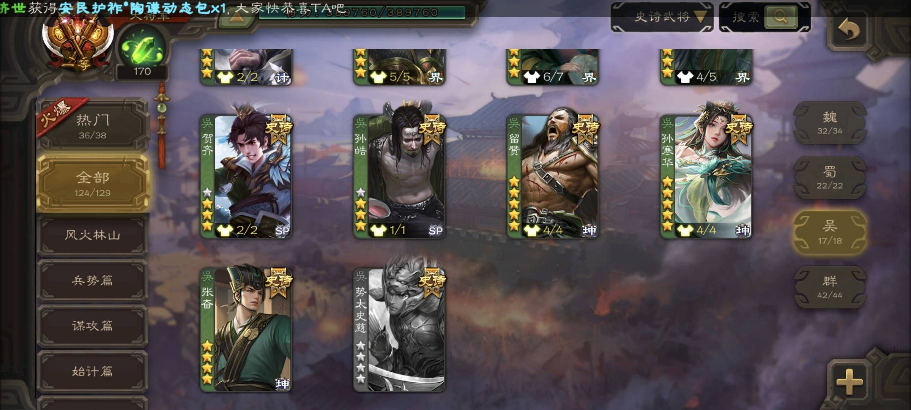Select the 群 faction filter

click(830, 287)
